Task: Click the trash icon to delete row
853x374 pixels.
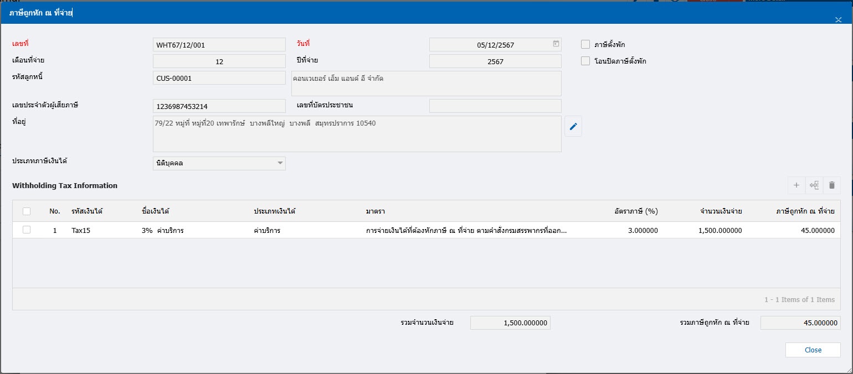Action: coord(831,185)
